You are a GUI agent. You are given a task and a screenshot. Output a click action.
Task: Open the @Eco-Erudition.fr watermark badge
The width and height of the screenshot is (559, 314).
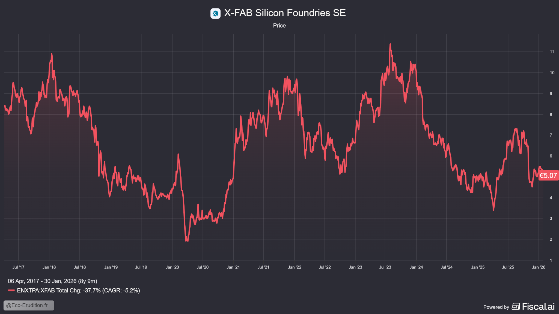coord(29,305)
